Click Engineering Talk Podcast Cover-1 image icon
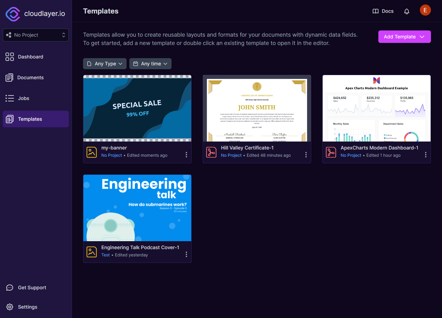Image resolution: width=442 pixels, height=318 pixels. click(x=92, y=252)
